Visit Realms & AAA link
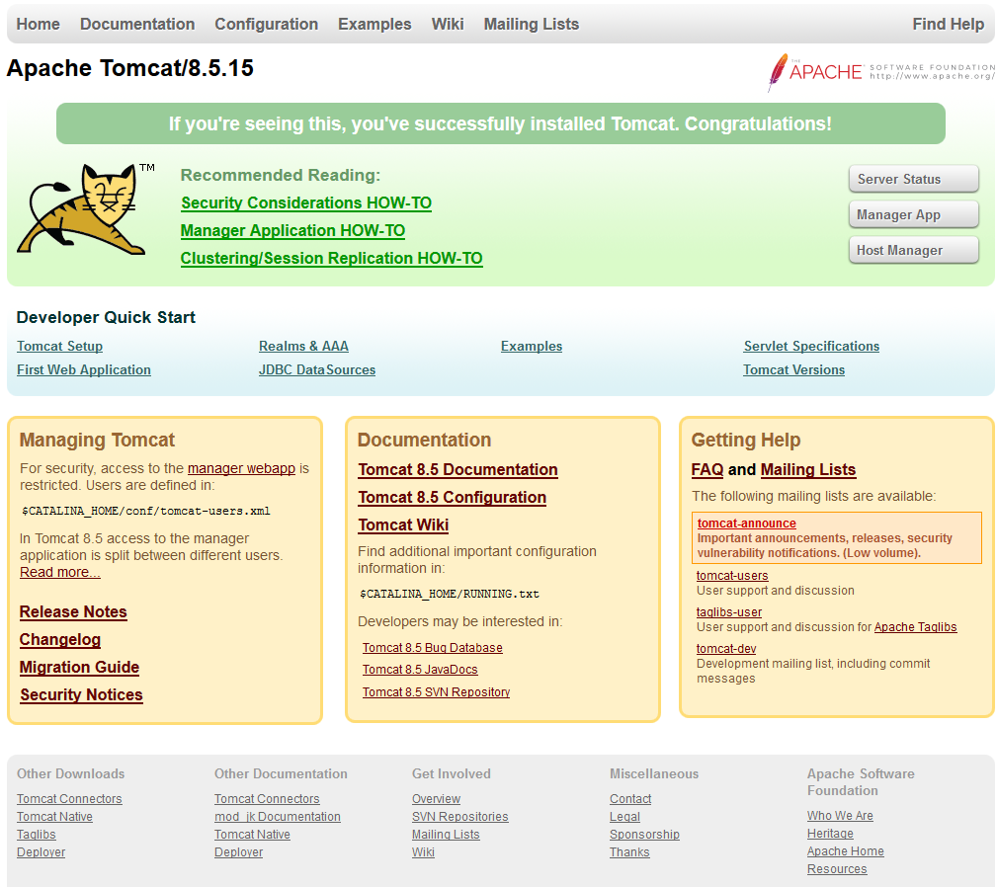 coord(303,347)
